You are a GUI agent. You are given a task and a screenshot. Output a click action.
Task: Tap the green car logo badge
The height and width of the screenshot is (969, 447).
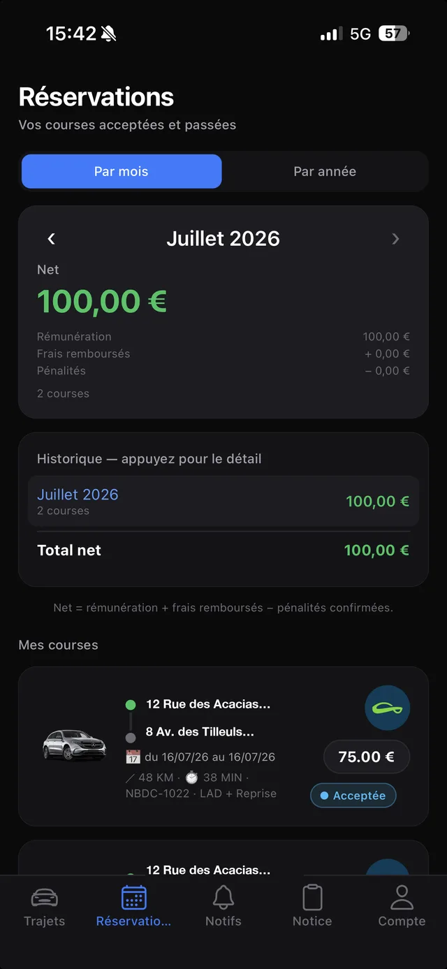pos(388,708)
